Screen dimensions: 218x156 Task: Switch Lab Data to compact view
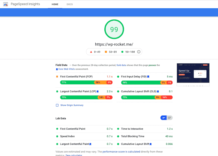(x=163, y=118)
